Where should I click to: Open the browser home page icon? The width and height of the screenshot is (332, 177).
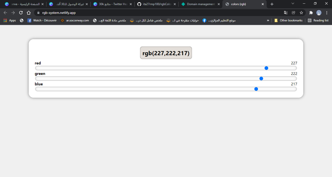point(28,13)
